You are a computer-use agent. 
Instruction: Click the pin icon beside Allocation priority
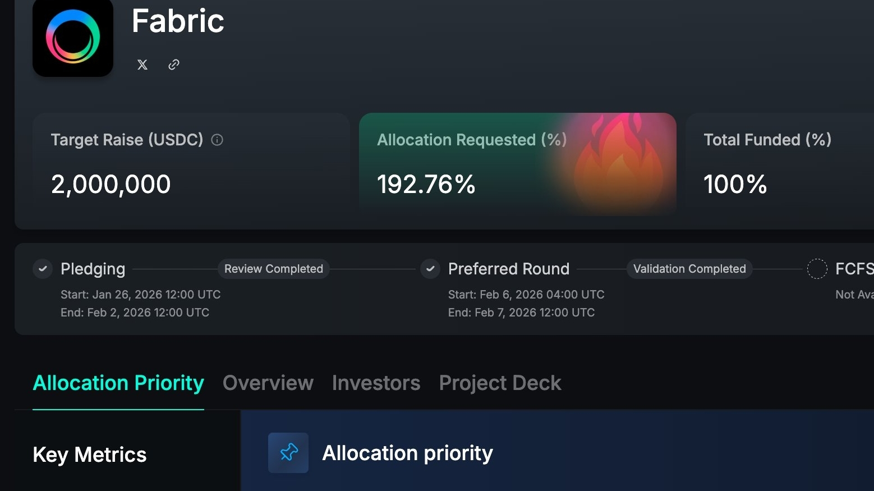click(288, 452)
